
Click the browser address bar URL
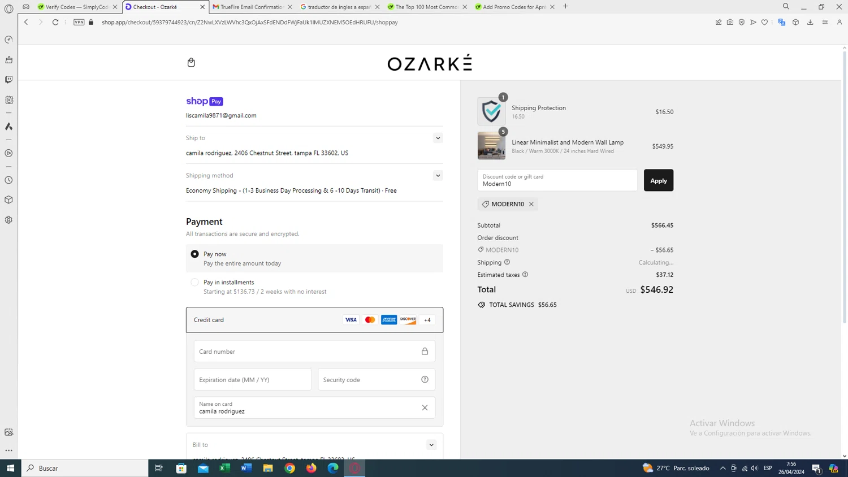pyautogui.click(x=249, y=22)
